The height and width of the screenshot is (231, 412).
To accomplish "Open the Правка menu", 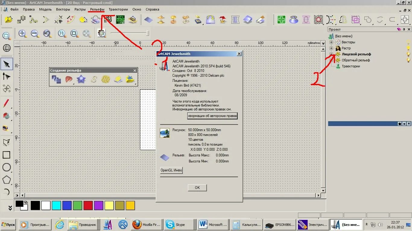I will [29, 9].
